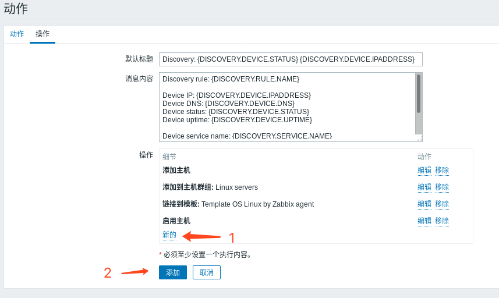Select the 操作 tab
499x298 pixels.
43,34
